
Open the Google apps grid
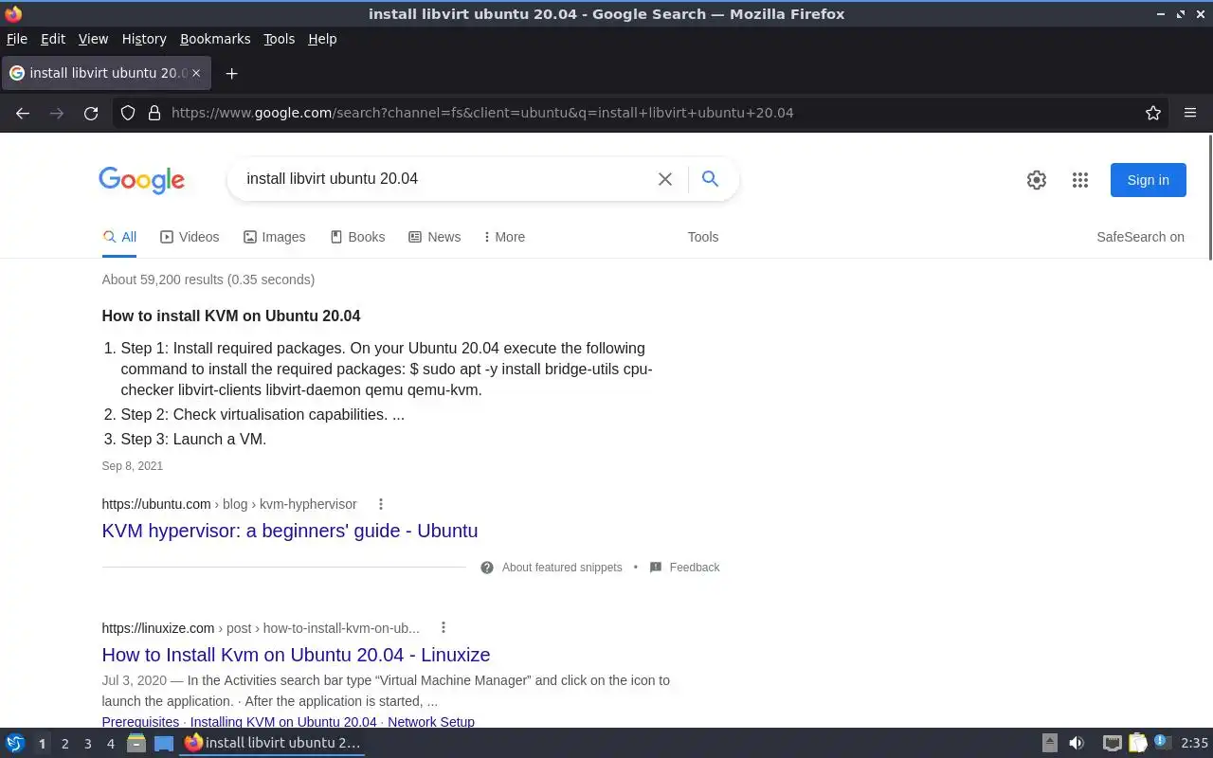1080,180
